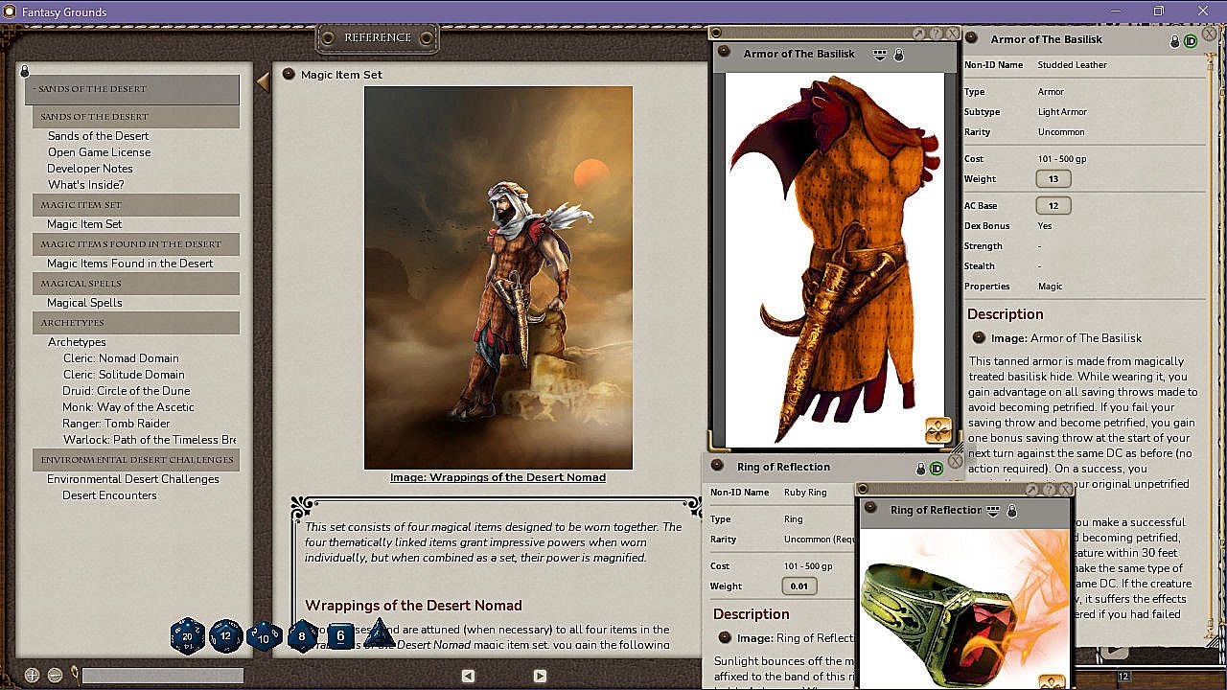Screen dimensions: 1227x690
Task: Click the Armor Weight field showing 13
Action: pos(1053,179)
